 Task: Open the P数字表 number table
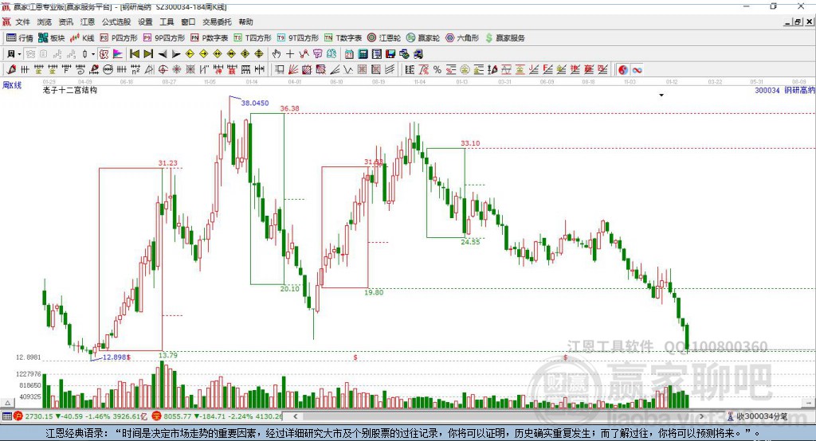[x=210, y=38]
